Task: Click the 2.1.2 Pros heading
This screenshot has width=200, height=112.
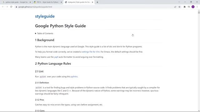Action: [39, 100]
